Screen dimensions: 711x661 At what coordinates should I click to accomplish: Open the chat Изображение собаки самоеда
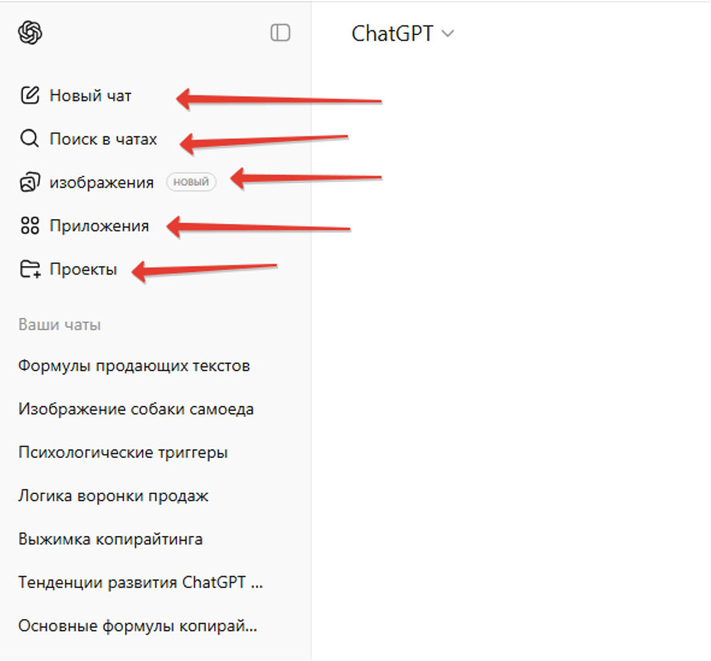135,409
